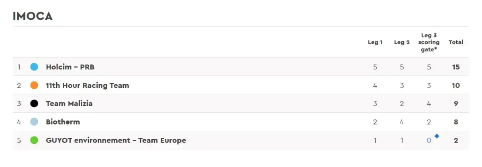This screenshot has width=482, height=167.
Task: Click the orange 11th Hour Racing dot
Action: pyautogui.click(x=34, y=85)
